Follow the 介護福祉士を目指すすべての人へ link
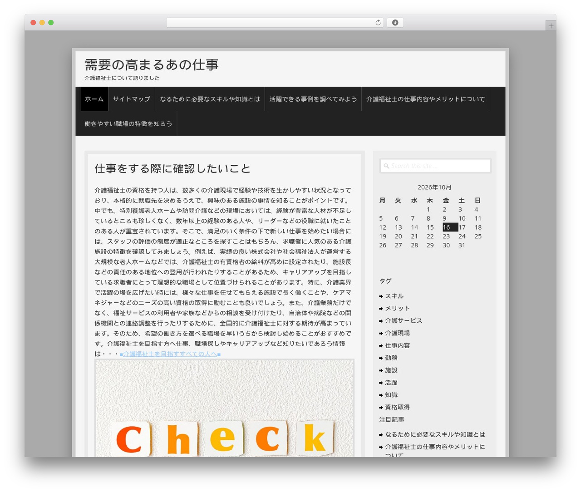The width and height of the screenshot is (581, 492). point(170,354)
